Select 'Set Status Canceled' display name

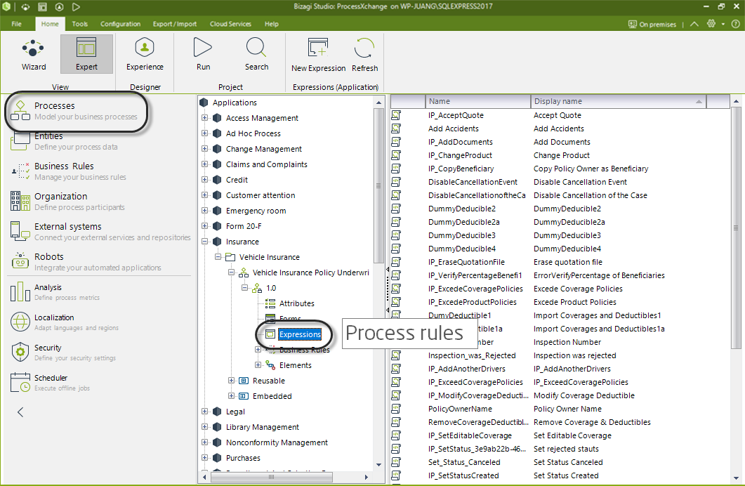tap(568, 462)
